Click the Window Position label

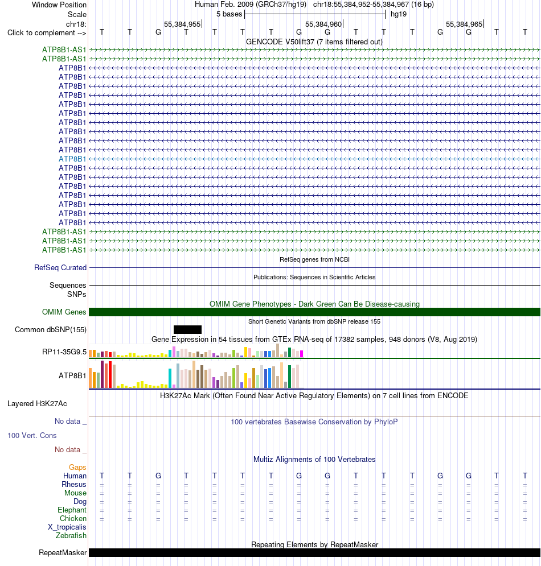tap(59, 5)
